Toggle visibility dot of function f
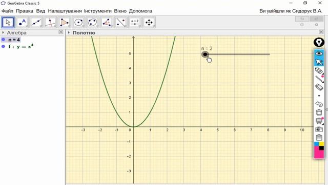Image resolution: width=328 pixels, height=185 pixels. pos(3,46)
